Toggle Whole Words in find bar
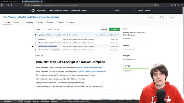The height and width of the screenshot is (103, 184). coord(54,101)
